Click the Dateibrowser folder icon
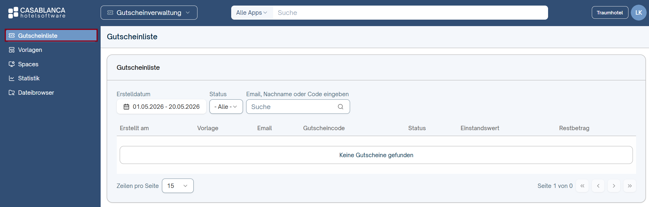The image size is (649, 207). (x=12, y=93)
